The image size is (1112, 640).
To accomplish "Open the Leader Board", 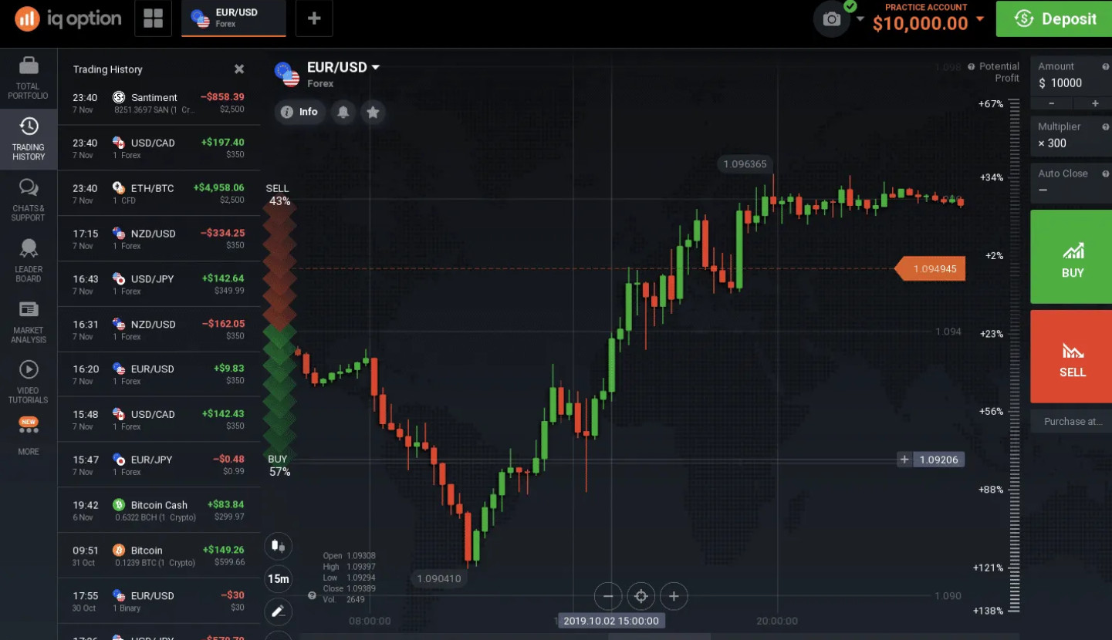I will pyautogui.click(x=29, y=261).
